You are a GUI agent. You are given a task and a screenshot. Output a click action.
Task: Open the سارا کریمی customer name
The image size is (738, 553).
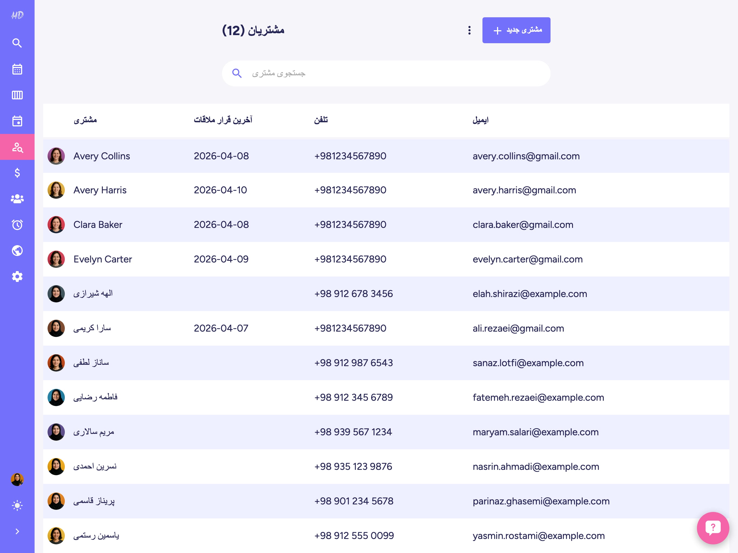pos(92,328)
